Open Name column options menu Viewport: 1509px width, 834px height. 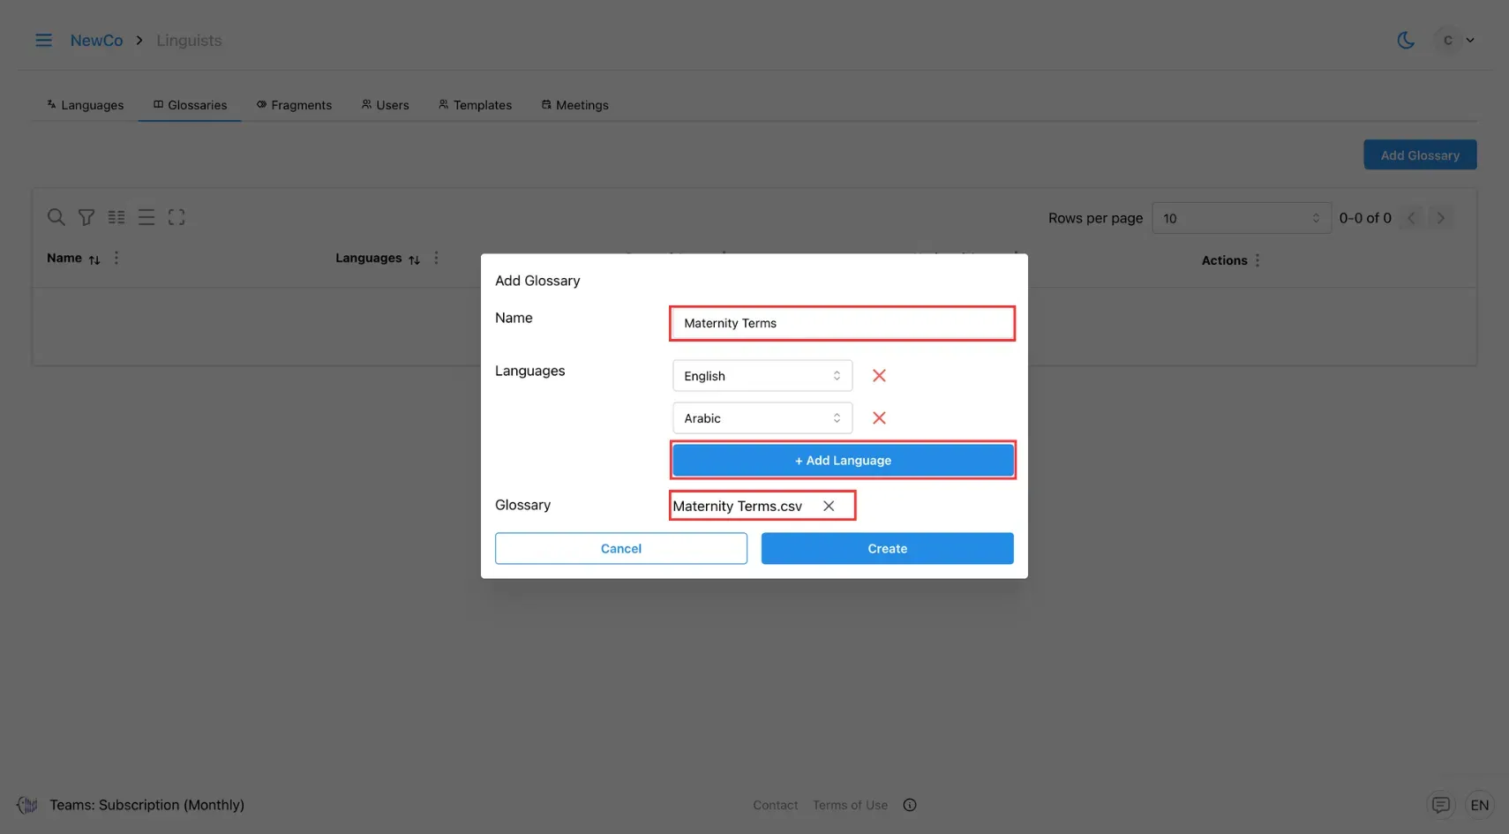(x=116, y=259)
